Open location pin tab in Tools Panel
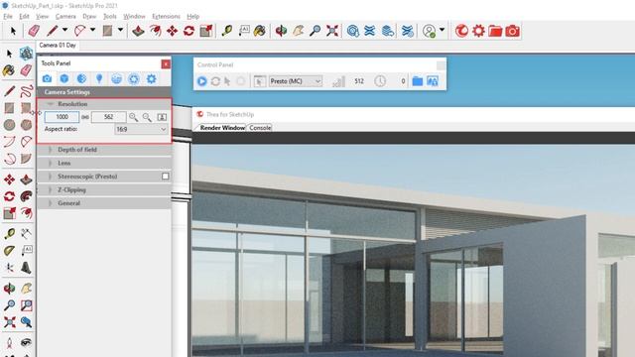635x357 pixels. click(99, 79)
